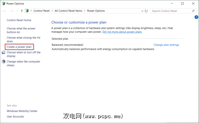The image size is (199, 123).
Task: Maximize the Power Options window
Action: [x=182, y=4]
